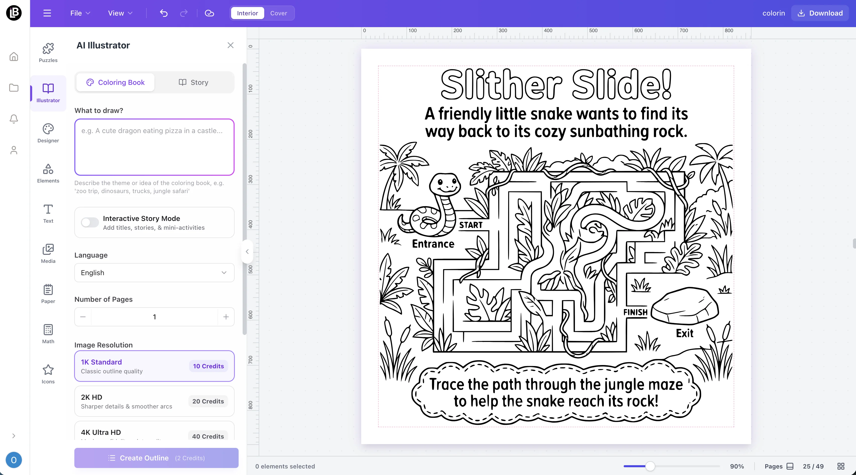Open the File menu
Viewport: 856px width, 475px height.
(80, 13)
